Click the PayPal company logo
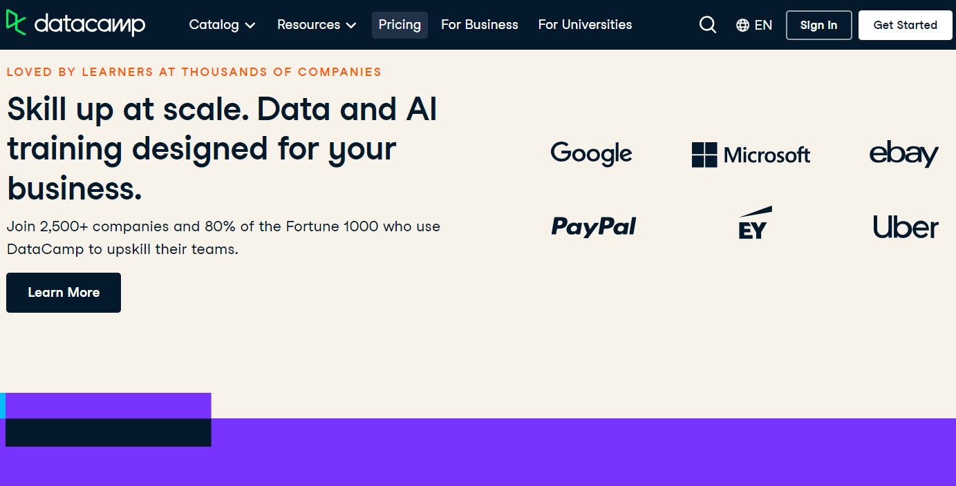This screenshot has height=486, width=956. 594,226
